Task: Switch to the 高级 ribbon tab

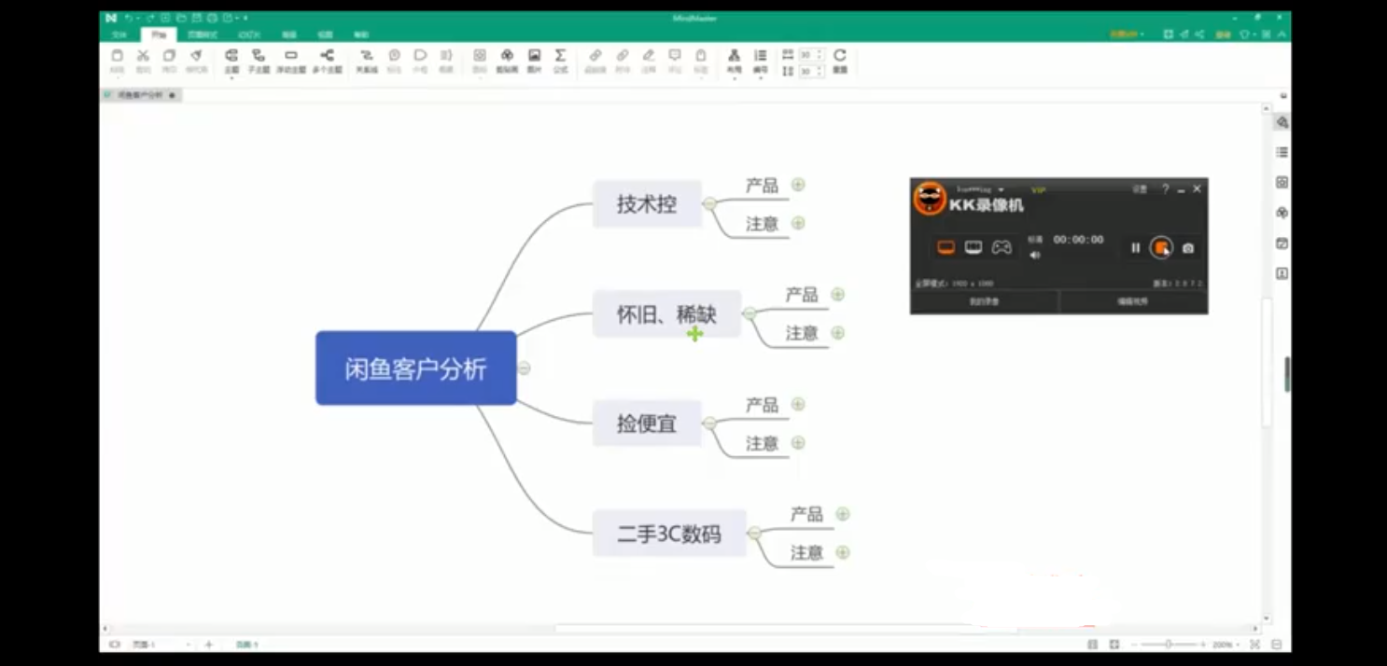Action: 289,35
